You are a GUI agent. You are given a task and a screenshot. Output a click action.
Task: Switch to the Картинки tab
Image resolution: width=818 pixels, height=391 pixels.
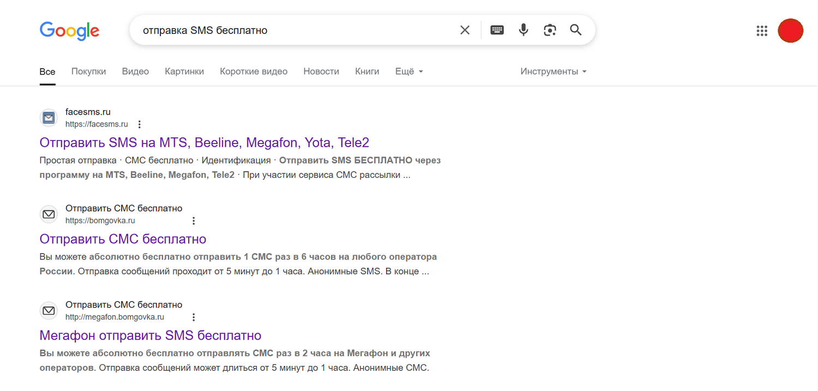pos(184,71)
